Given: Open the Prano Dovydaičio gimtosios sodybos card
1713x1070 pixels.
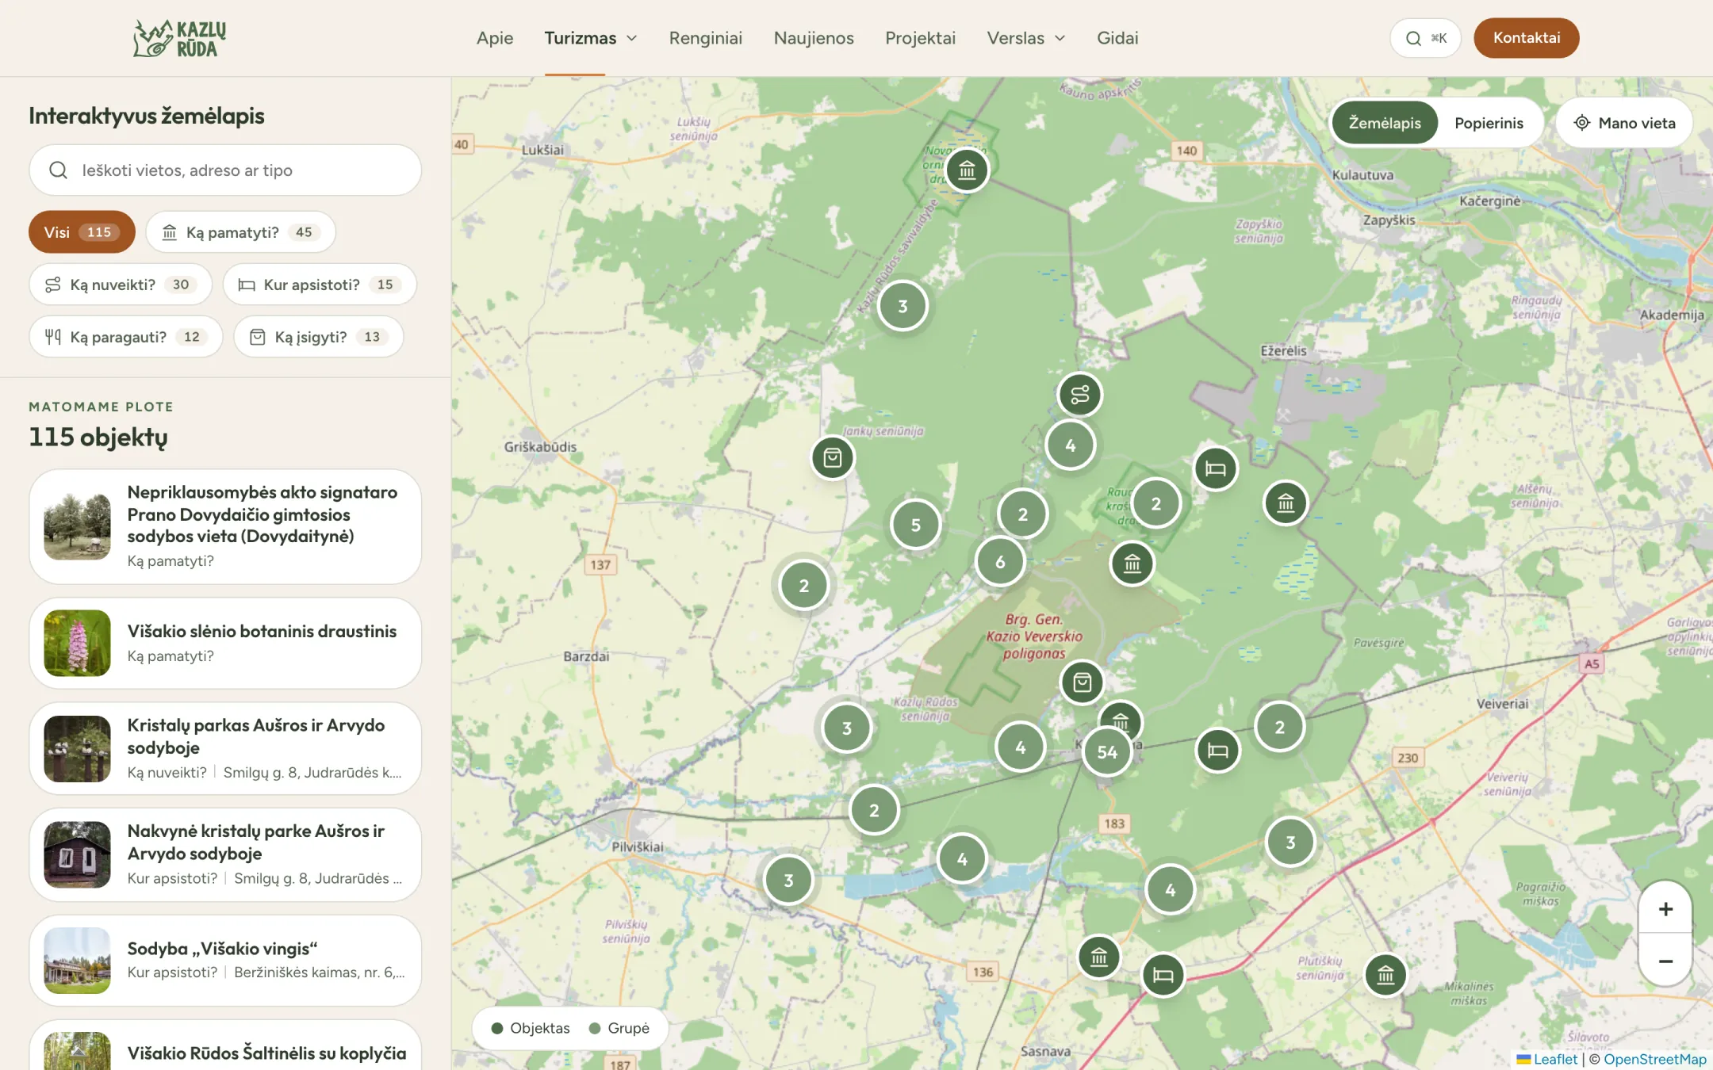Looking at the screenshot, I should [225, 526].
